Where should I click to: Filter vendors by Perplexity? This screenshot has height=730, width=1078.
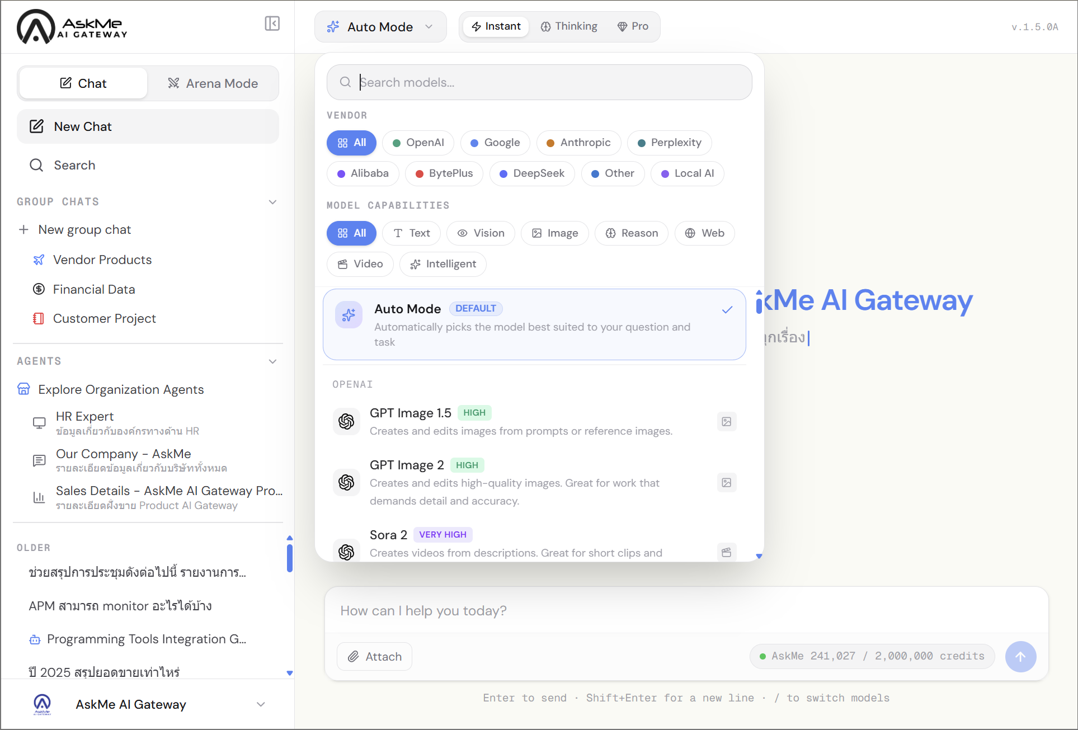(x=669, y=143)
